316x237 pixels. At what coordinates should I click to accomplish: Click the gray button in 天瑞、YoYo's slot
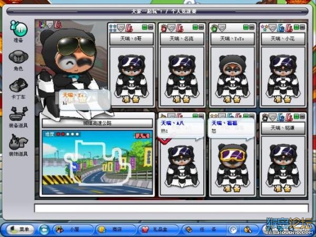pos(252,27)
